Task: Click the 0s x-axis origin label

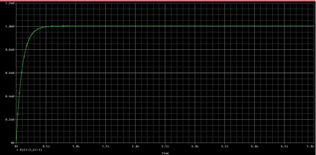Action: (16, 147)
